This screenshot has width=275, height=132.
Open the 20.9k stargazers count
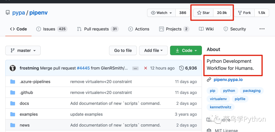[222, 13]
